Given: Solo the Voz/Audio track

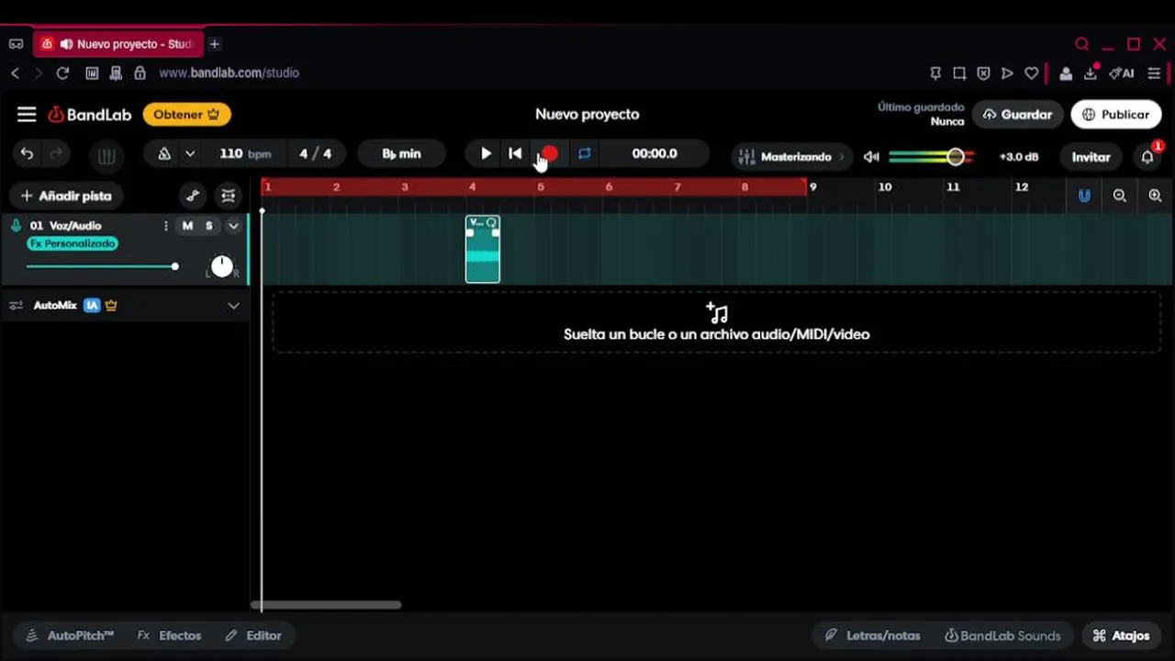Looking at the screenshot, I should pyautogui.click(x=209, y=226).
